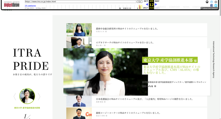Select OCT month in capture timeline

(x=146, y=1)
